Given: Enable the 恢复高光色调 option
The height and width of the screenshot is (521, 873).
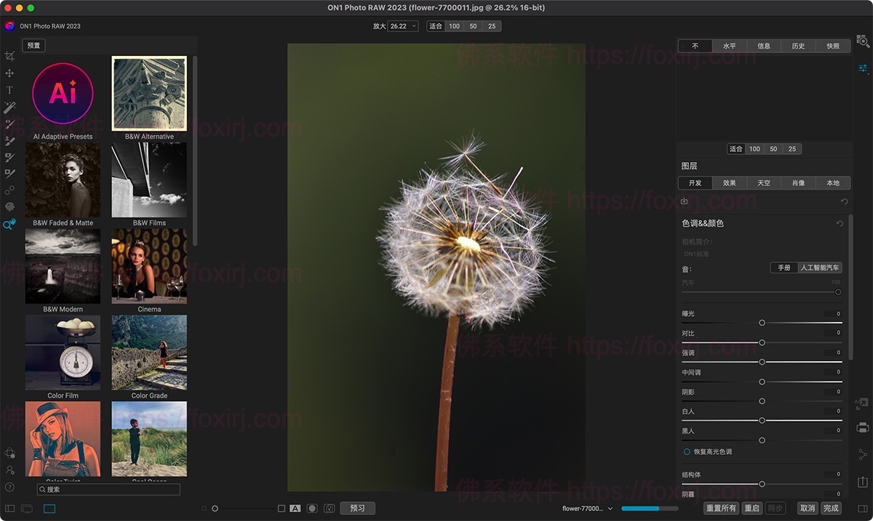Looking at the screenshot, I should tap(686, 452).
